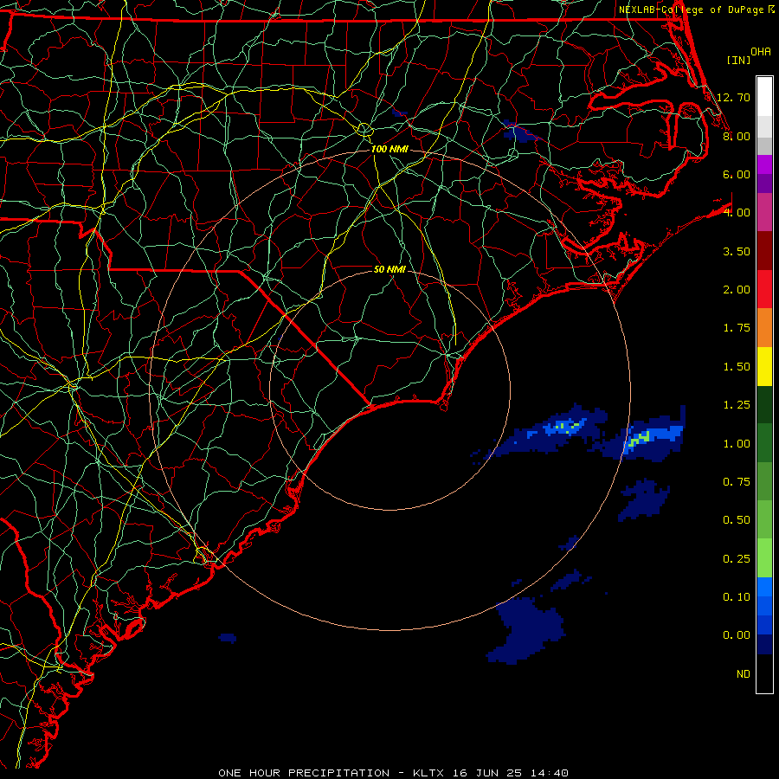
Task: Click the 6.00 legend value
Action: pyautogui.click(x=737, y=174)
